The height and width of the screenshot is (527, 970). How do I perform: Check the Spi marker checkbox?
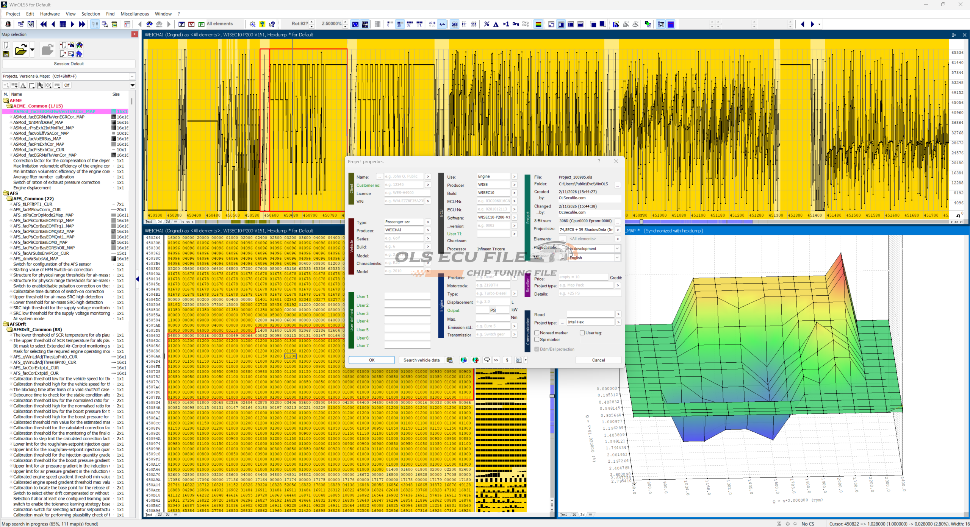pos(537,340)
